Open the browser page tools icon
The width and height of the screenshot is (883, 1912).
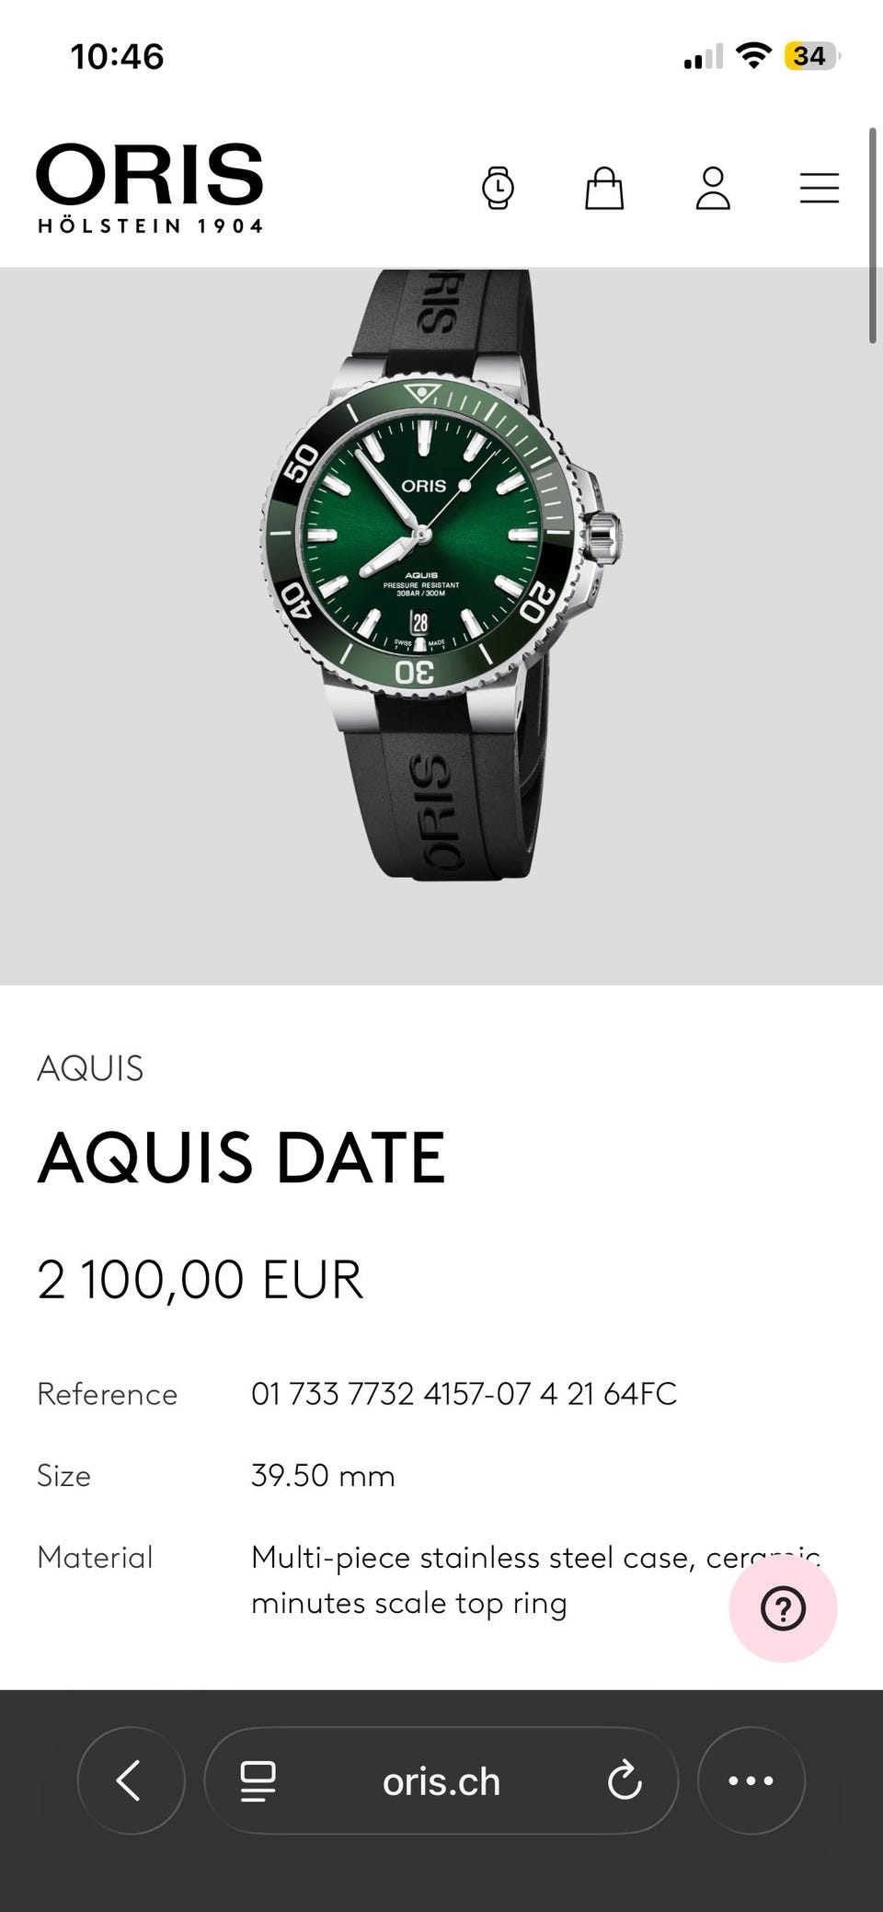[x=258, y=1781]
